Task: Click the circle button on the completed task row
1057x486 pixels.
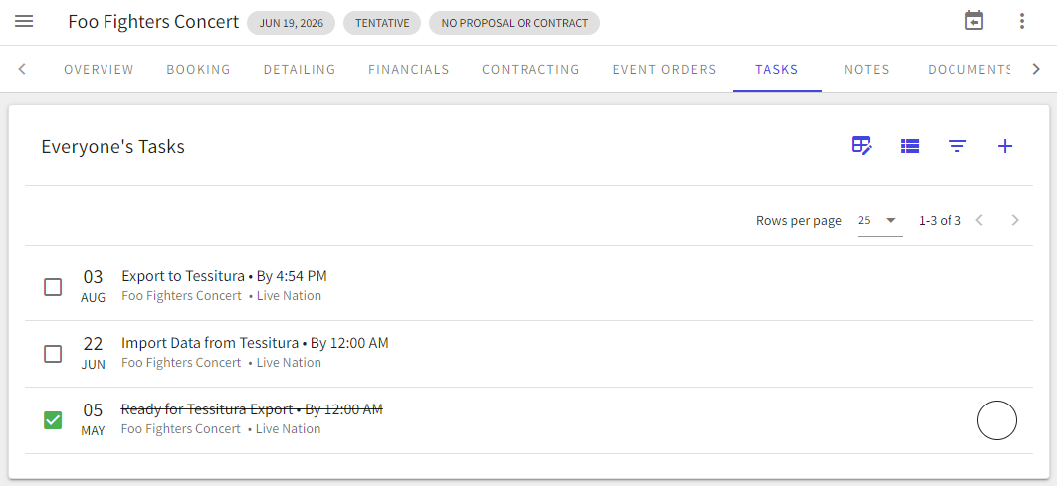Action: point(997,420)
